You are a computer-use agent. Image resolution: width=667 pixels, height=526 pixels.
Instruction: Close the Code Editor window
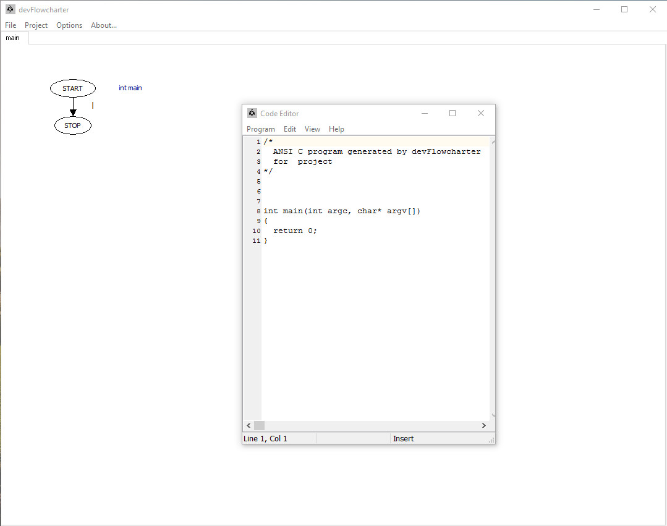[x=481, y=113]
